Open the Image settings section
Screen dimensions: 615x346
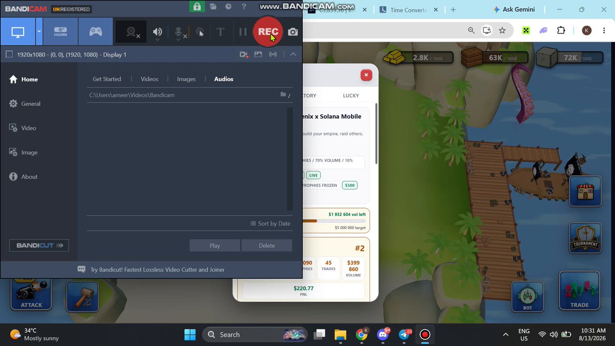click(23, 152)
